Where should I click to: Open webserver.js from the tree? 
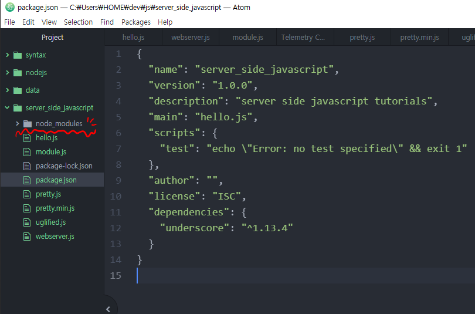(x=55, y=237)
